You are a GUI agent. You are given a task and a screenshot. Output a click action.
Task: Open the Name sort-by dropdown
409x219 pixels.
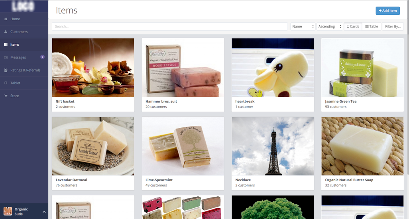(303, 26)
